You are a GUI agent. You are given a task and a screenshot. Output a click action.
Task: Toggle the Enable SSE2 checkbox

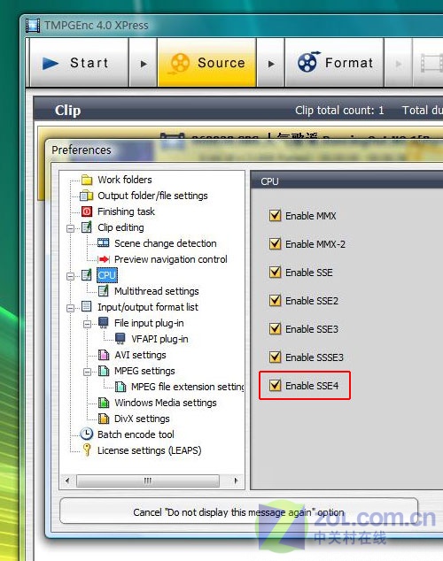[275, 300]
